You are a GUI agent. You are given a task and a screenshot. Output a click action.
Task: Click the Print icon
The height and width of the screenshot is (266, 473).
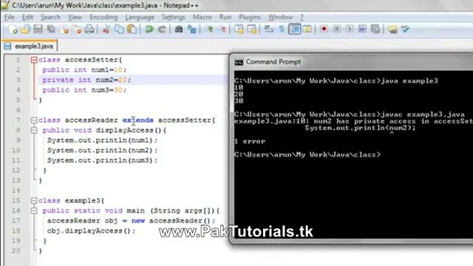pyautogui.click(x=89, y=30)
